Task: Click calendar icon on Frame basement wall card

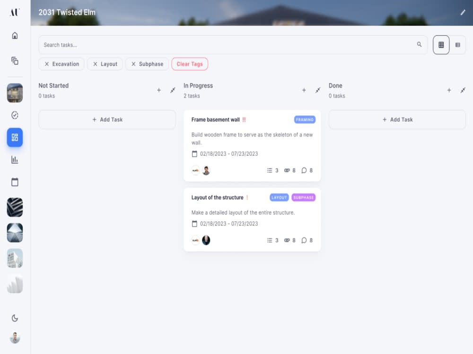Action: [x=194, y=154]
